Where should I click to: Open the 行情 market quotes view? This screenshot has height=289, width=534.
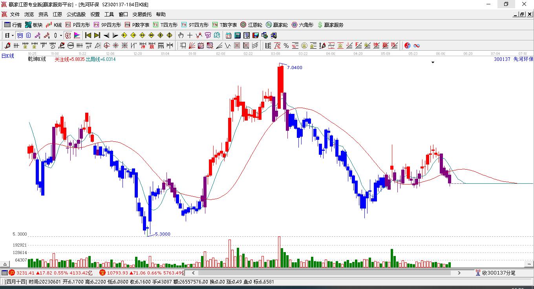point(13,25)
